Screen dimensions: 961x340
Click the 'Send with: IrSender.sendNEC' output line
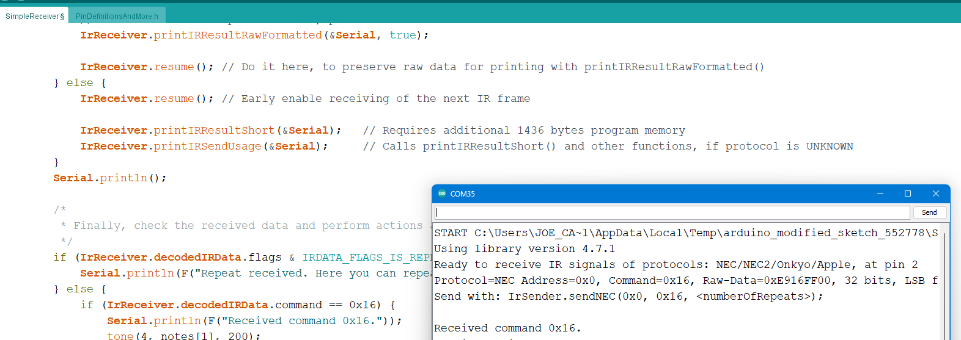click(x=628, y=296)
